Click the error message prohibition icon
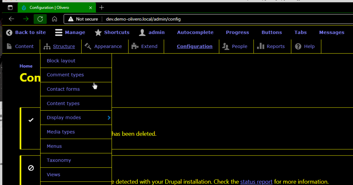The image size is (353, 185). [x=31, y=168]
